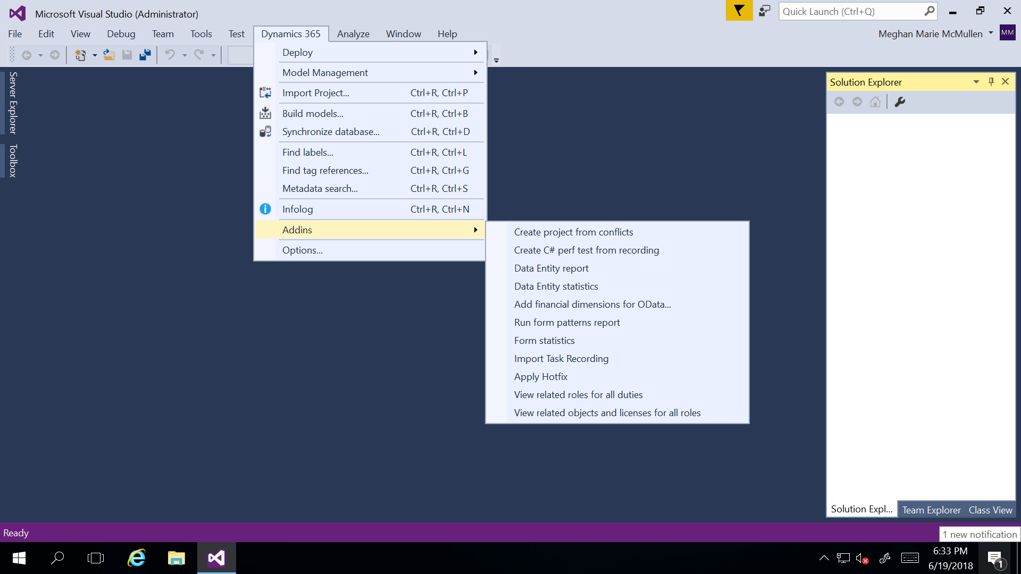Click the Build models option
Image resolution: width=1021 pixels, height=574 pixels.
tap(312, 113)
